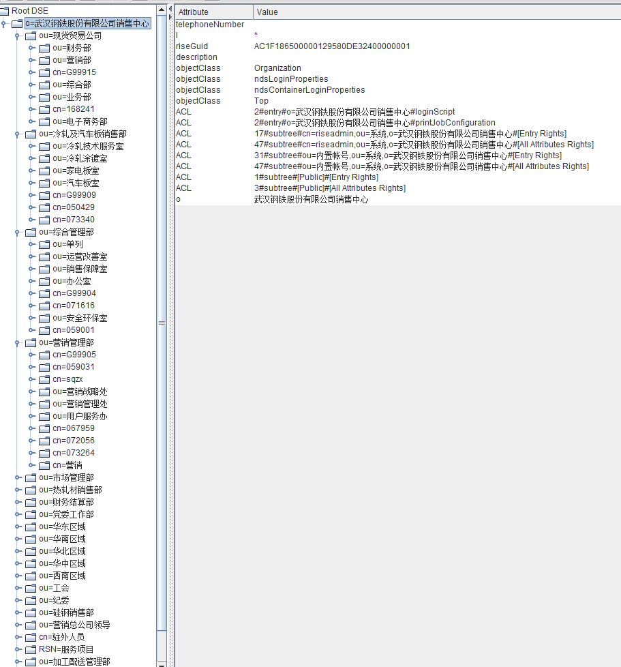Select tree entry ou=纪委
This screenshot has height=667, width=621.
coord(54,601)
